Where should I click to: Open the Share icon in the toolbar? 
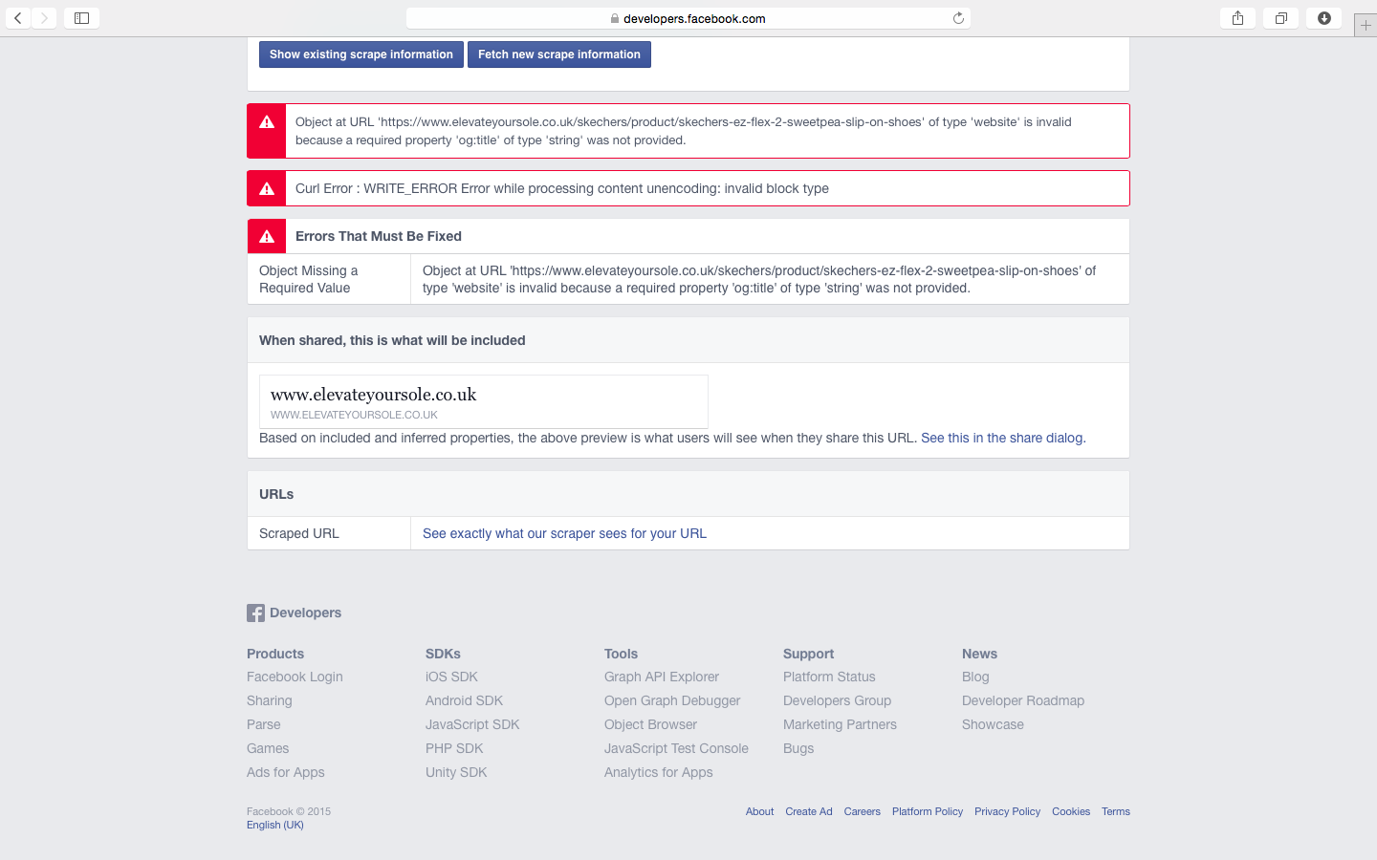1237,18
